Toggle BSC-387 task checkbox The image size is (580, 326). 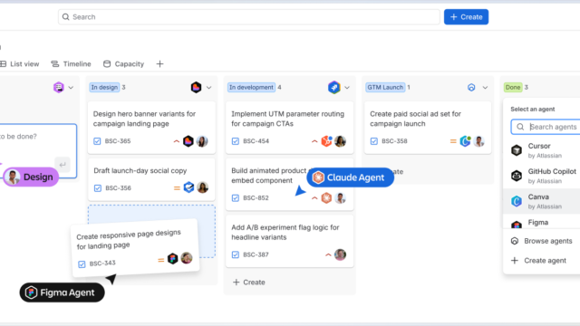click(x=236, y=254)
